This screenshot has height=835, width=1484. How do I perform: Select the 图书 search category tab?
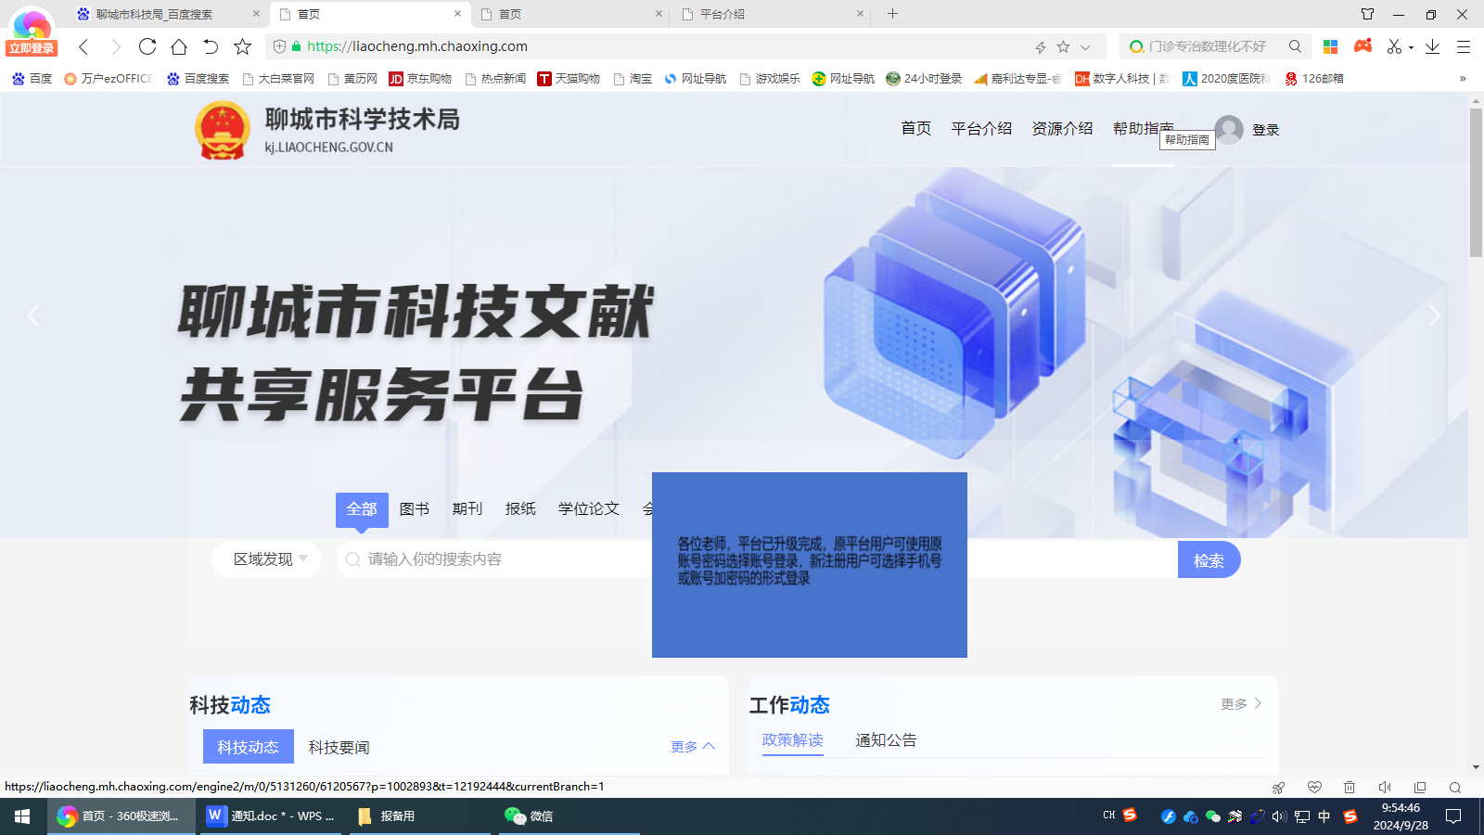click(415, 509)
